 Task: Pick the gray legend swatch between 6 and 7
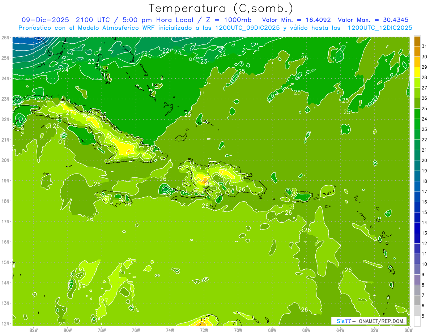click(417, 300)
